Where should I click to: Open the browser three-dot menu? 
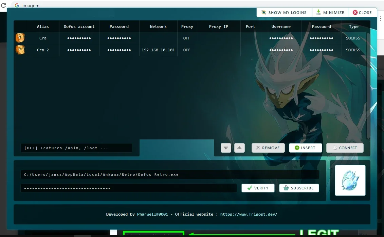pos(381,18)
